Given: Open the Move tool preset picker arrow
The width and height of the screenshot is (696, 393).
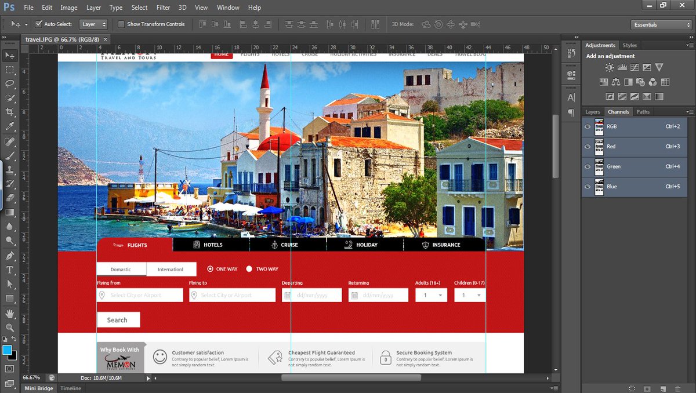Looking at the screenshot, I should pos(26,25).
